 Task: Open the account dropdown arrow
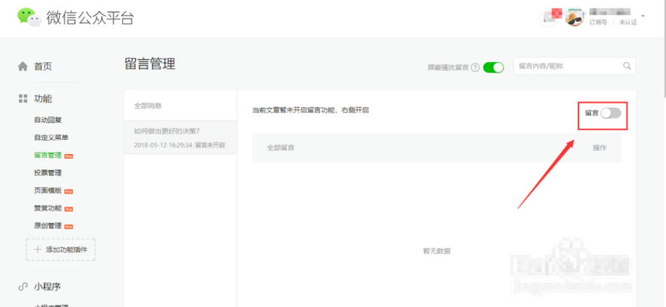click(642, 15)
